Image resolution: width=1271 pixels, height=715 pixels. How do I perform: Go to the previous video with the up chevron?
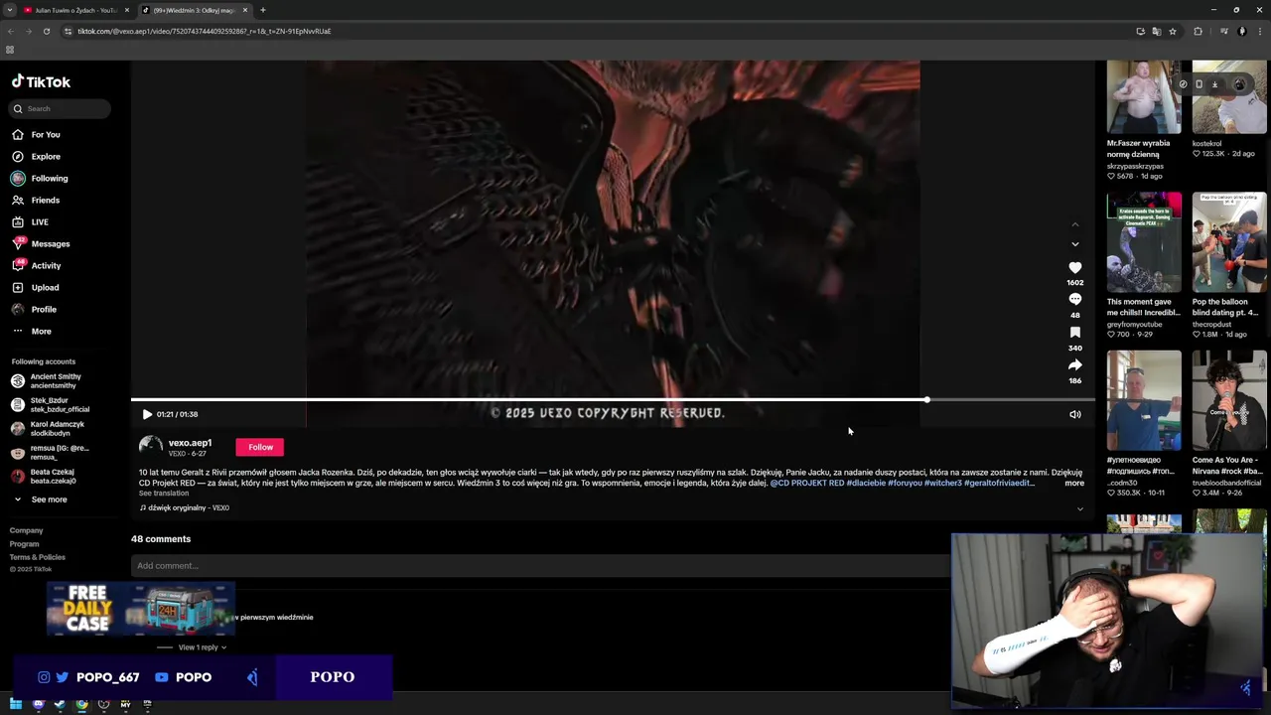point(1074,225)
